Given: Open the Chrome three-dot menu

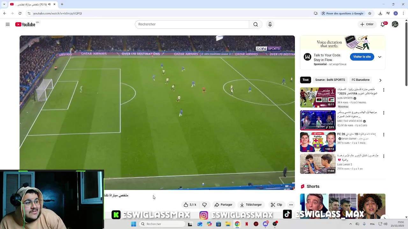Looking at the screenshot, I should coord(403,13).
